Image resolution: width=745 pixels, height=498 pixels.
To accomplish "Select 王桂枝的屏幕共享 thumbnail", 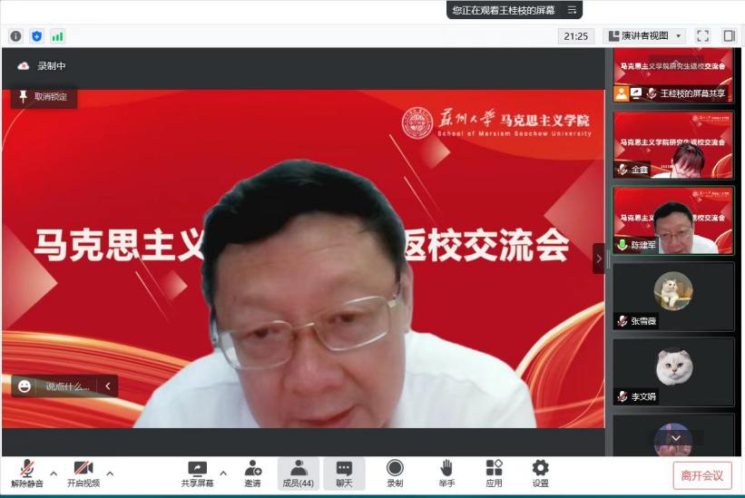I will pyautogui.click(x=673, y=74).
